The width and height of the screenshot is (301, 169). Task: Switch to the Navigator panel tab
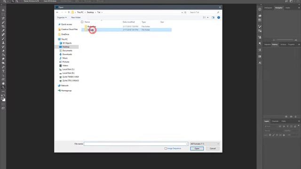[279, 8]
